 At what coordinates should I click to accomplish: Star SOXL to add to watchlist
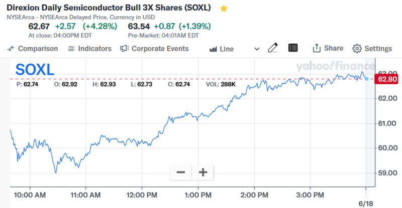tap(224, 9)
